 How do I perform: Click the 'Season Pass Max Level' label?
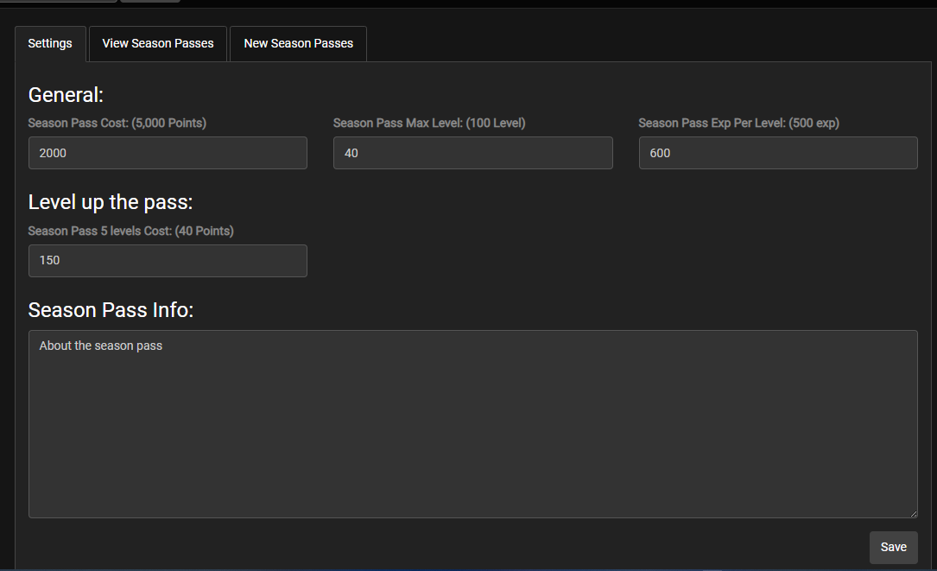coord(429,124)
